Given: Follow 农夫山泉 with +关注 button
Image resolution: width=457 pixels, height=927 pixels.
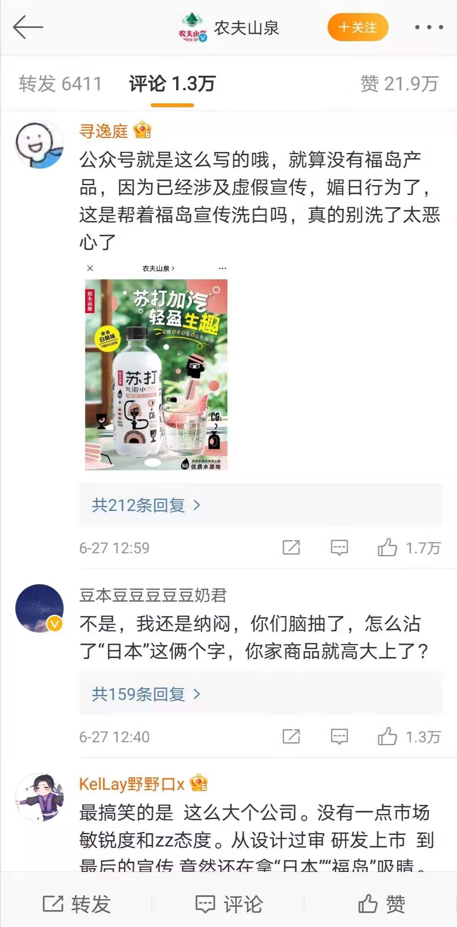Looking at the screenshot, I should pos(358,27).
